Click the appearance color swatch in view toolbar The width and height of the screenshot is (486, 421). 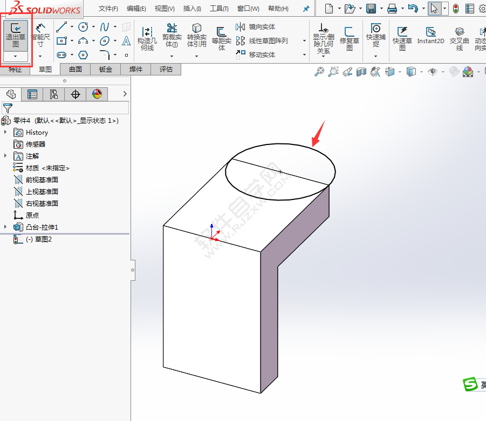pos(468,71)
